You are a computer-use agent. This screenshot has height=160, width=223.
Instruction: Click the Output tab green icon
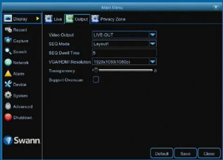69,19
